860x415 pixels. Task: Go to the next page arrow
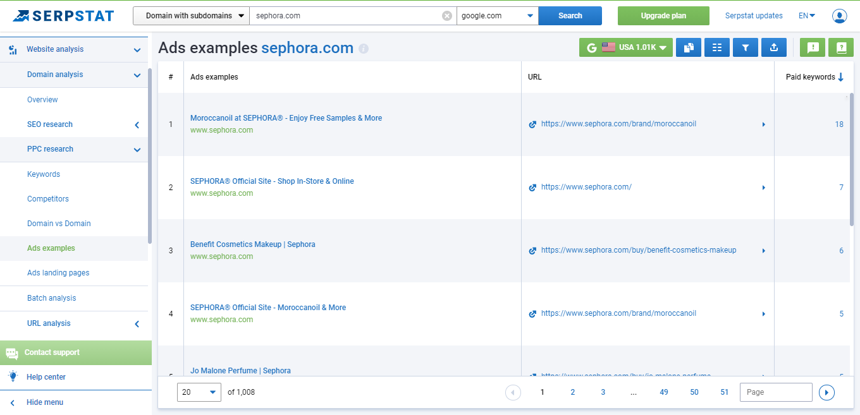pyautogui.click(x=826, y=393)
